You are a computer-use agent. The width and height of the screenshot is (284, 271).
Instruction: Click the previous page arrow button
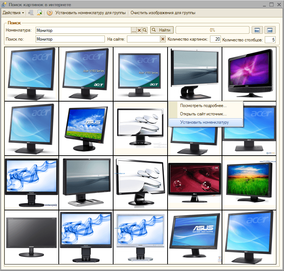(257, 30)
